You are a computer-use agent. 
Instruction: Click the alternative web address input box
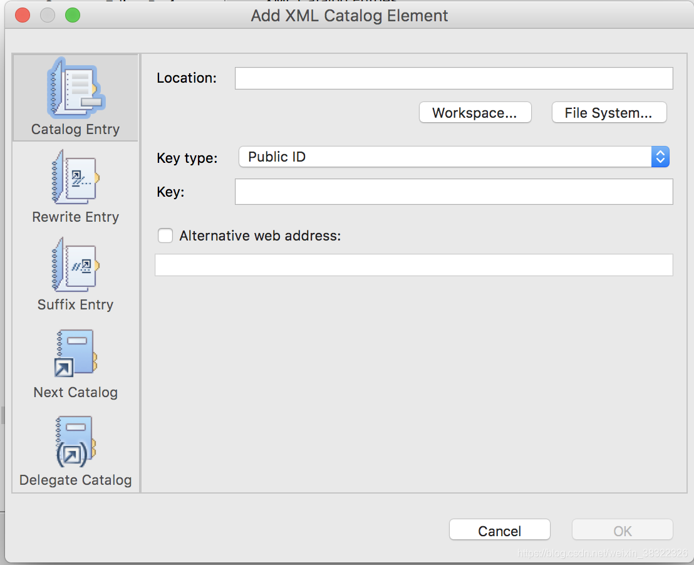(414, 265)
